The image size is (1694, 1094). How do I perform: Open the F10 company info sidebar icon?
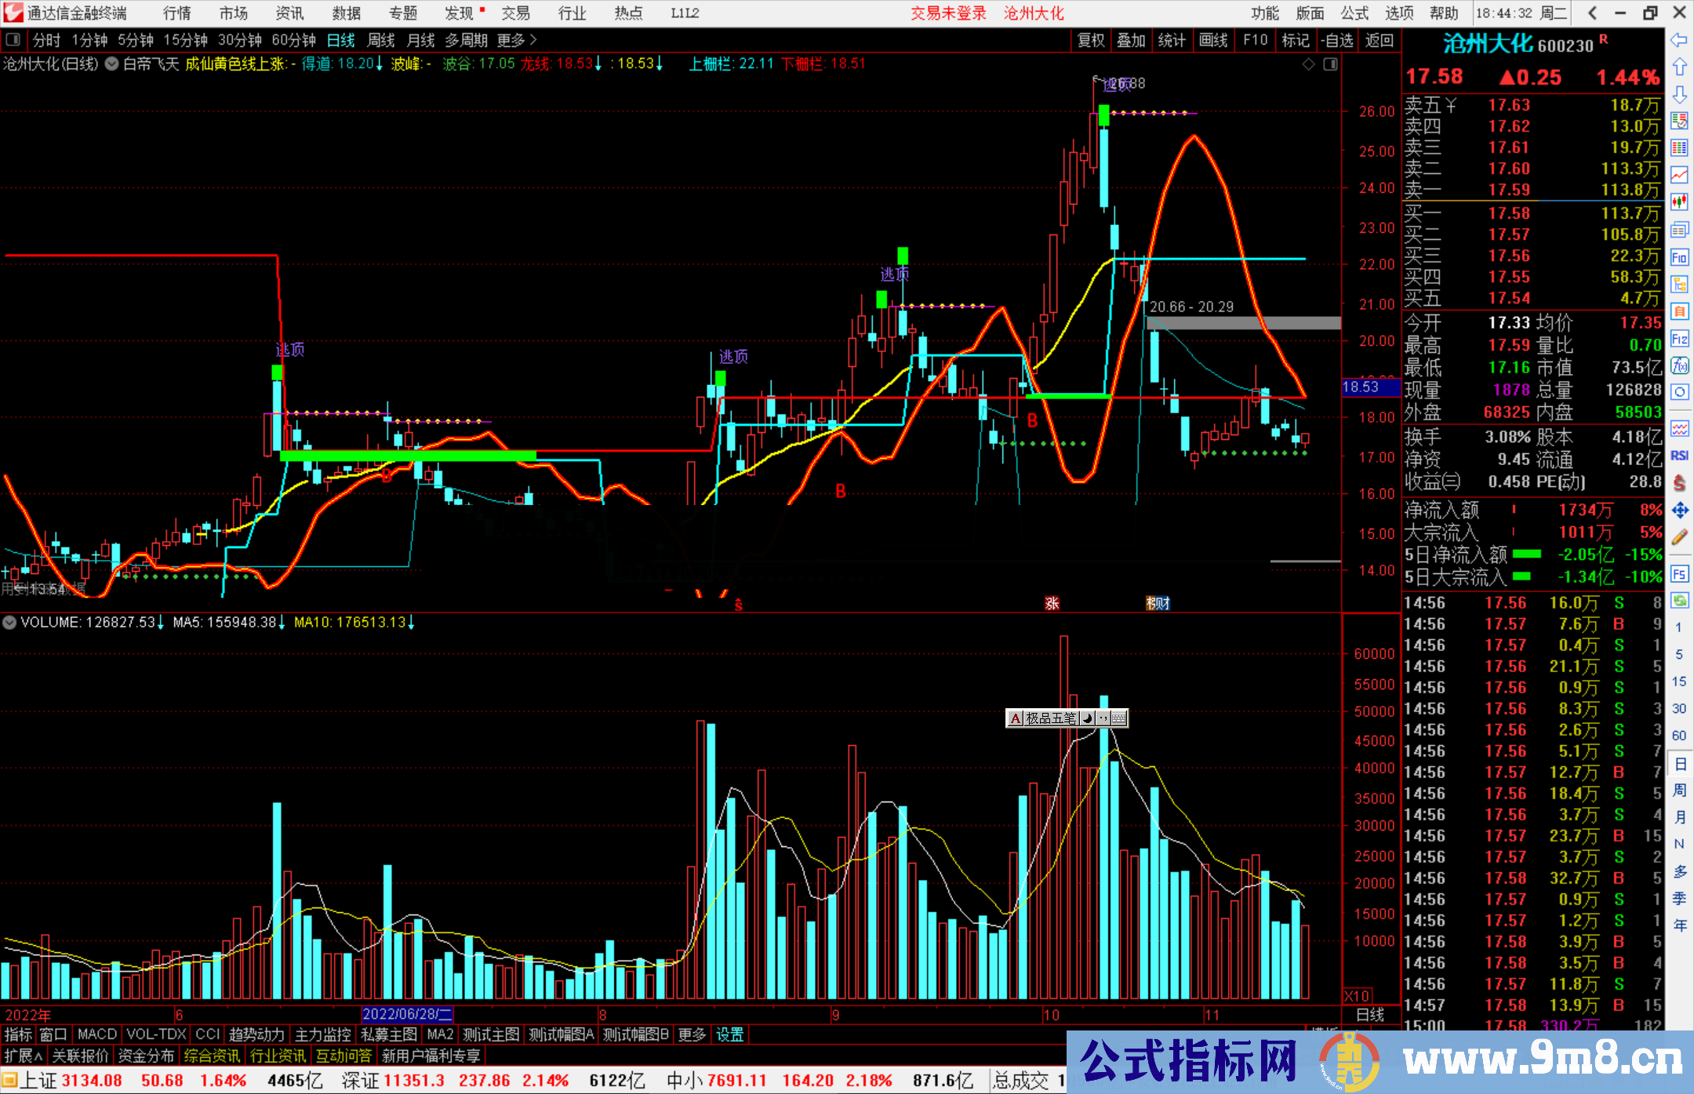pos(1679,257)
